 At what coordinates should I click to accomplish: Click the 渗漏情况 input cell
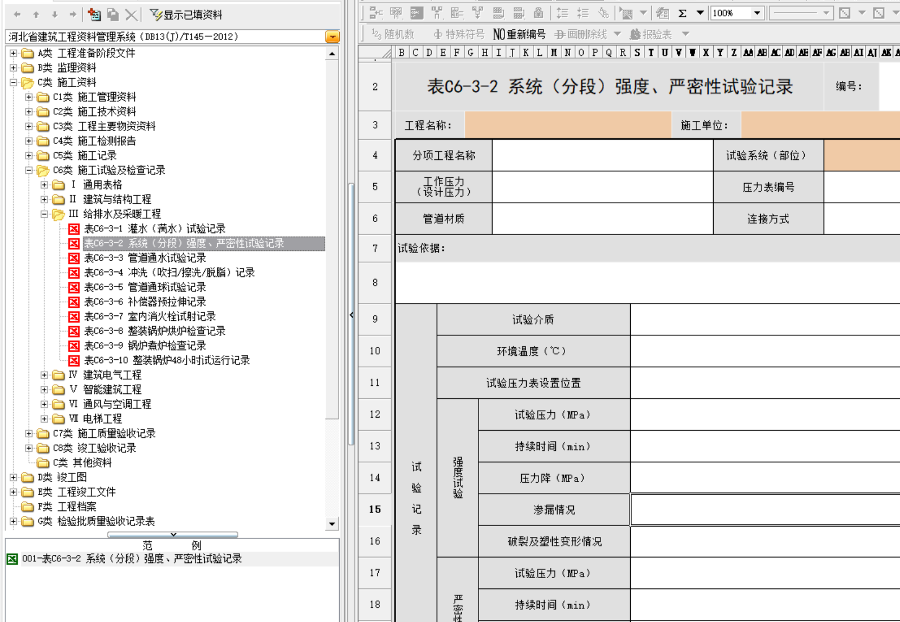pos(766,509)
